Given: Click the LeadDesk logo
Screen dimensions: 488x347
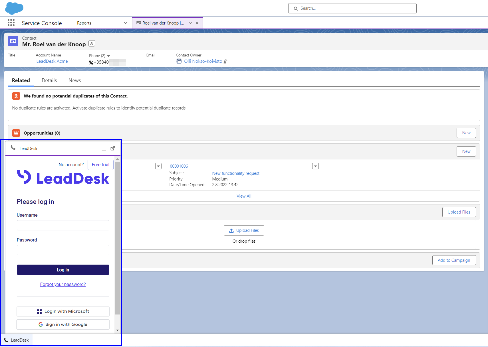Looking at the screenshot, I should [x=63, y=178].
